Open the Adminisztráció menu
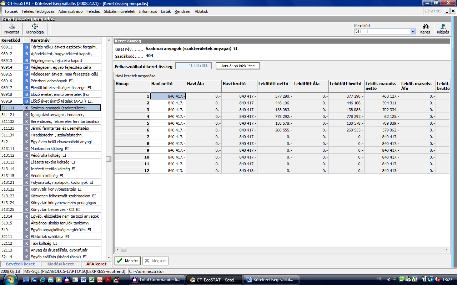457x285 pixels. 70,11
